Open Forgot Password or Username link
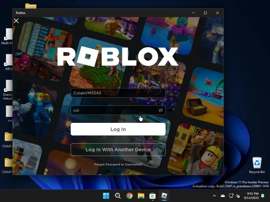 click(118, 164)
